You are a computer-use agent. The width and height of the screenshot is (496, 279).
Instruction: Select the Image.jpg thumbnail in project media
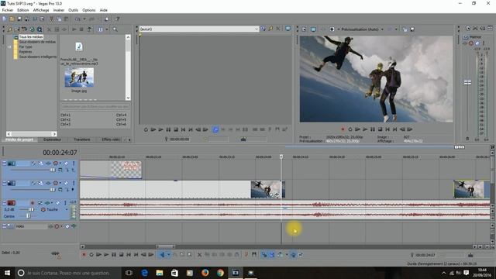click(79, 77)
